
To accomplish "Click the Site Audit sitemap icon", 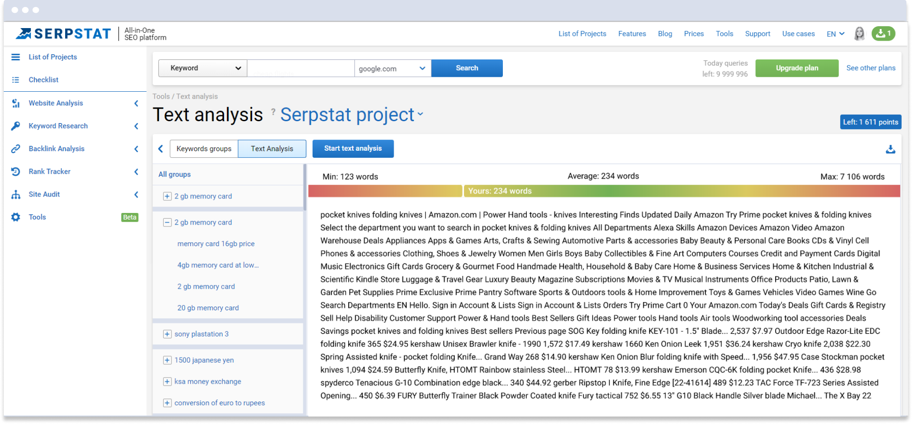I will pyautogui.click(x=15, y=195).
